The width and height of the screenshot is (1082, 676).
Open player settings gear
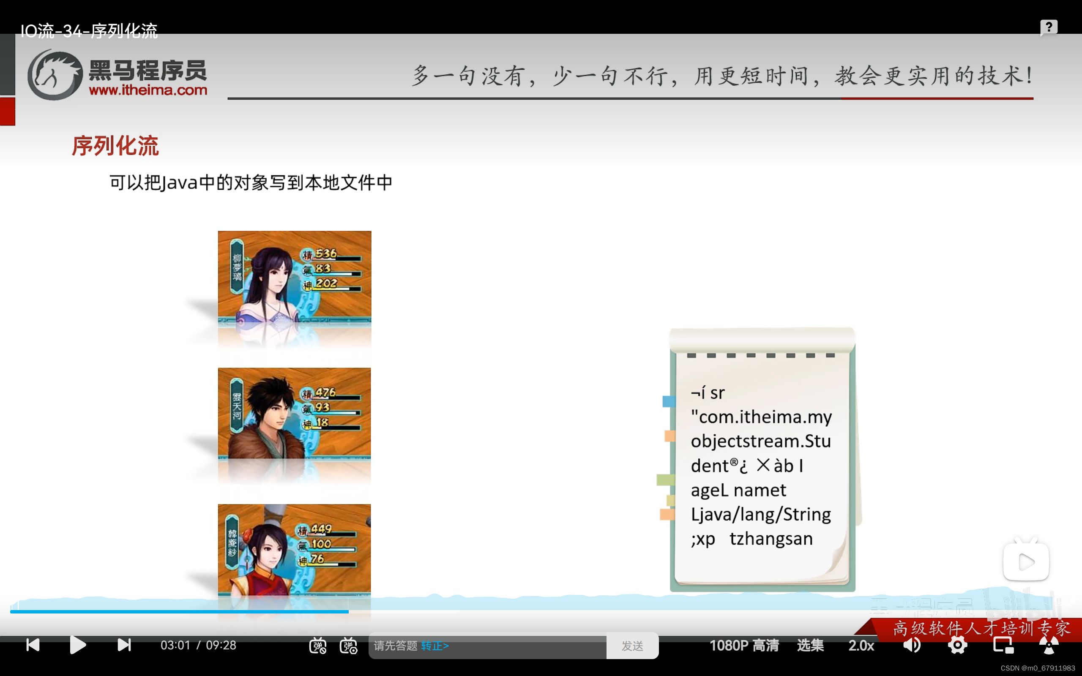[x=957, y=645]
